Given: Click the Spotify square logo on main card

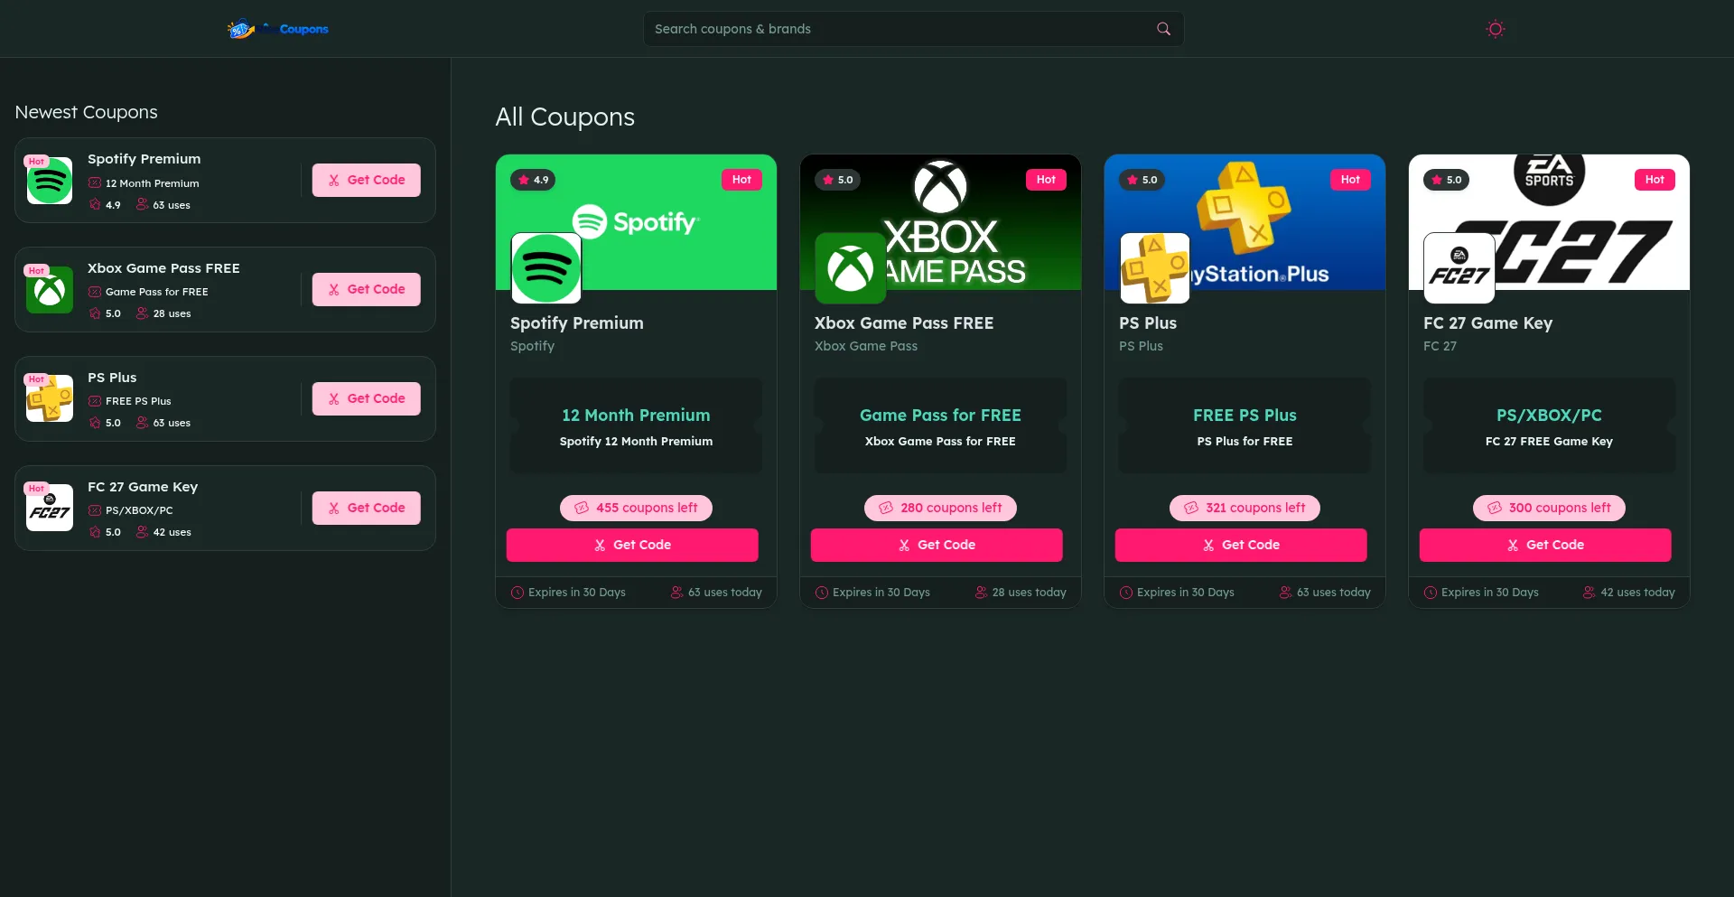Looking at the screenshot, I should (x=546, y=268).
